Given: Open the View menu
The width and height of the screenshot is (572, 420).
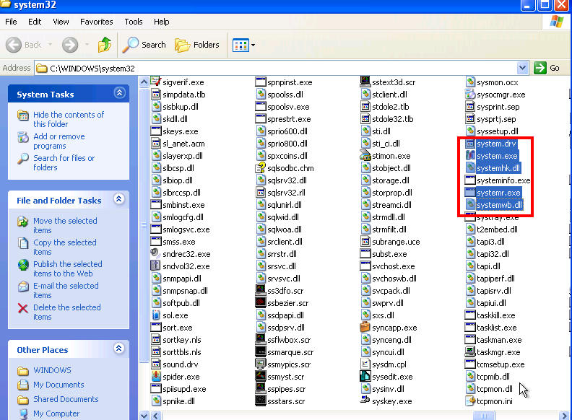Looking at the screenshot, I should [61, 22].
